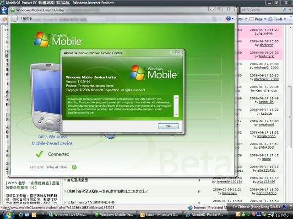
Task: Open user link Ken_changtw
Action: (266, 91)
